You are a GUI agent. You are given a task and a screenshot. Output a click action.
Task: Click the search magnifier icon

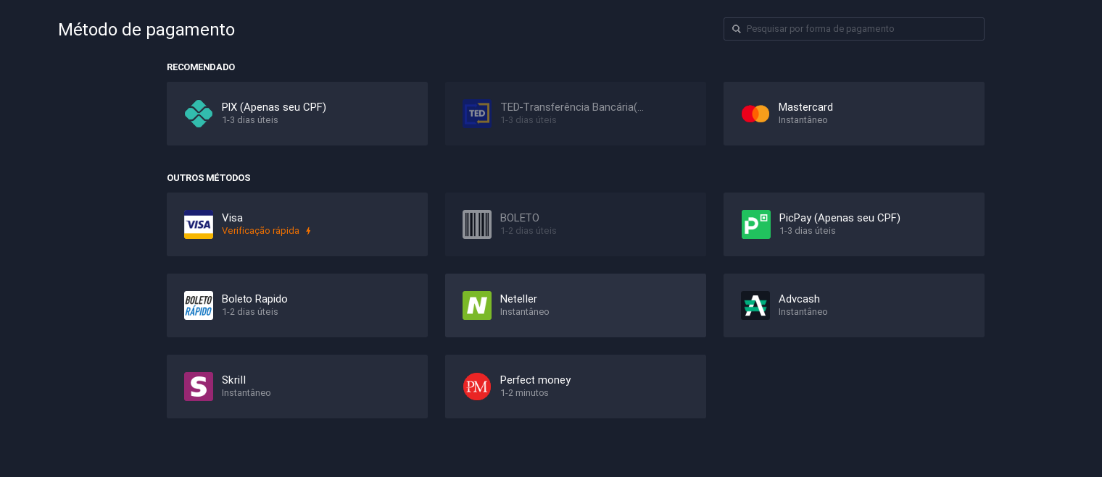coord(737,29)
